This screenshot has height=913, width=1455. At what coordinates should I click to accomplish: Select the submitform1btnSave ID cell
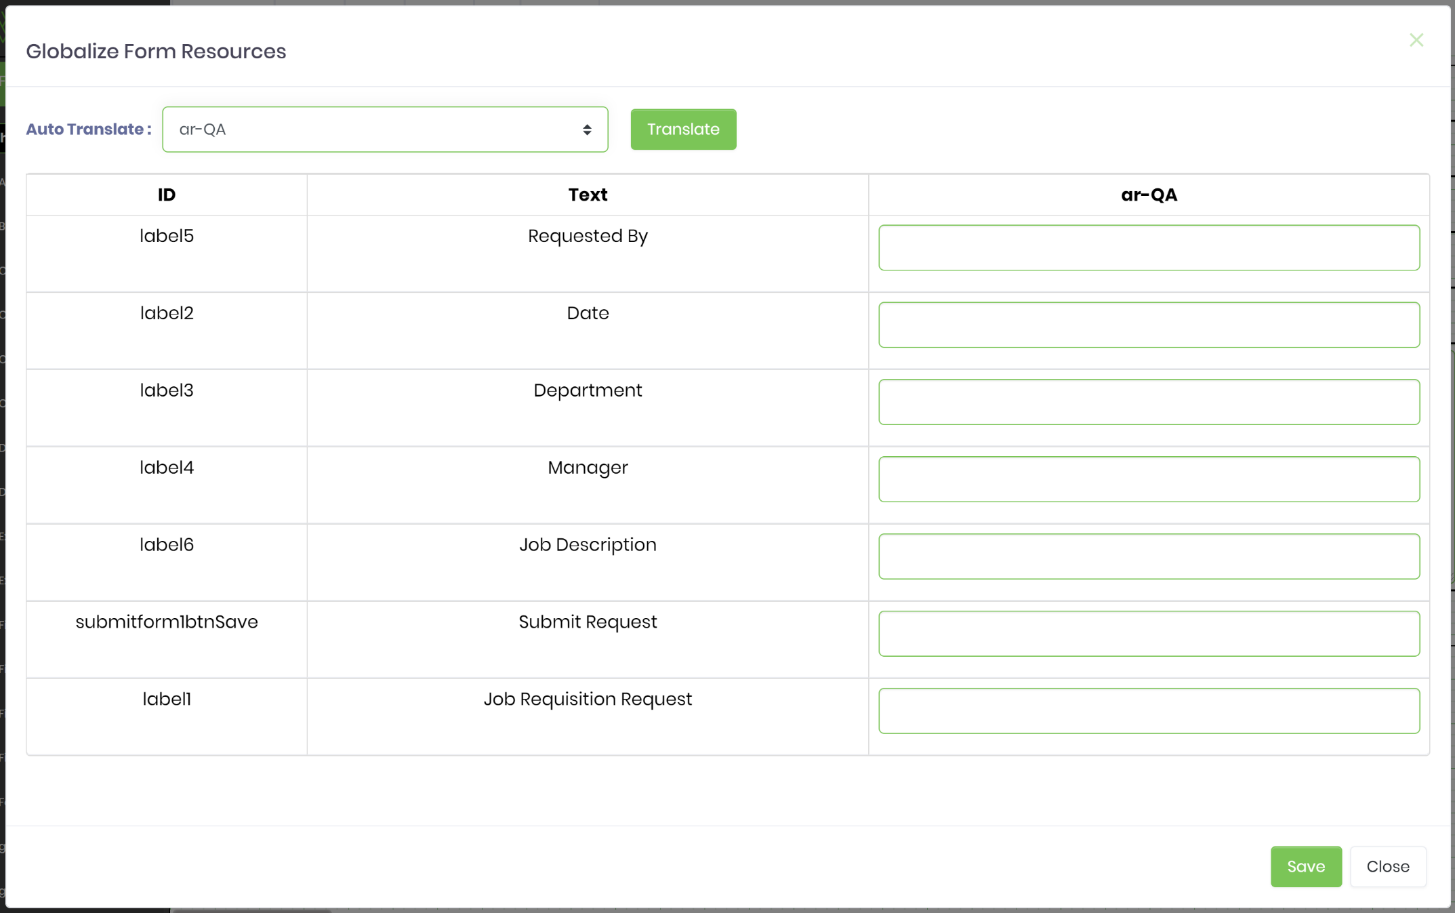point(166,622)
